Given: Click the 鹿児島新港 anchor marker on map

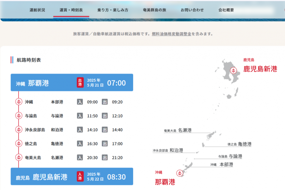Looking at the screenshot, I should click(x=234, y=70).
